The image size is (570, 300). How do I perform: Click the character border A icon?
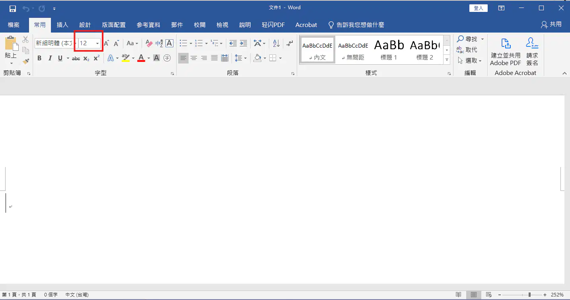click(x=169, y=43)
